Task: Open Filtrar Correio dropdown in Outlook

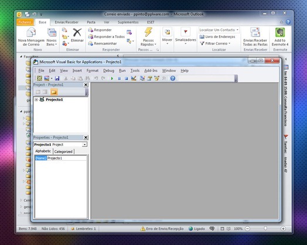Action: (x=216, y=43)
